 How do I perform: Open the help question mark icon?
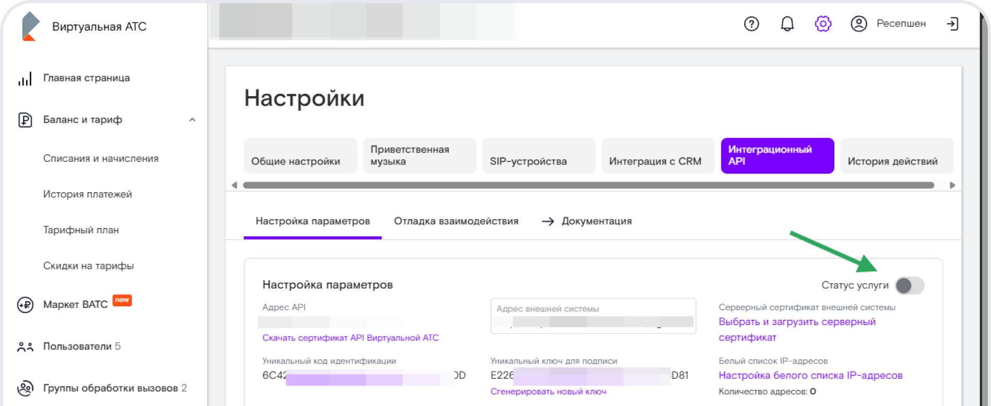tap(751, 24)
